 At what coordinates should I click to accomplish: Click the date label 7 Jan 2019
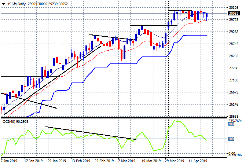click(9, 161)
